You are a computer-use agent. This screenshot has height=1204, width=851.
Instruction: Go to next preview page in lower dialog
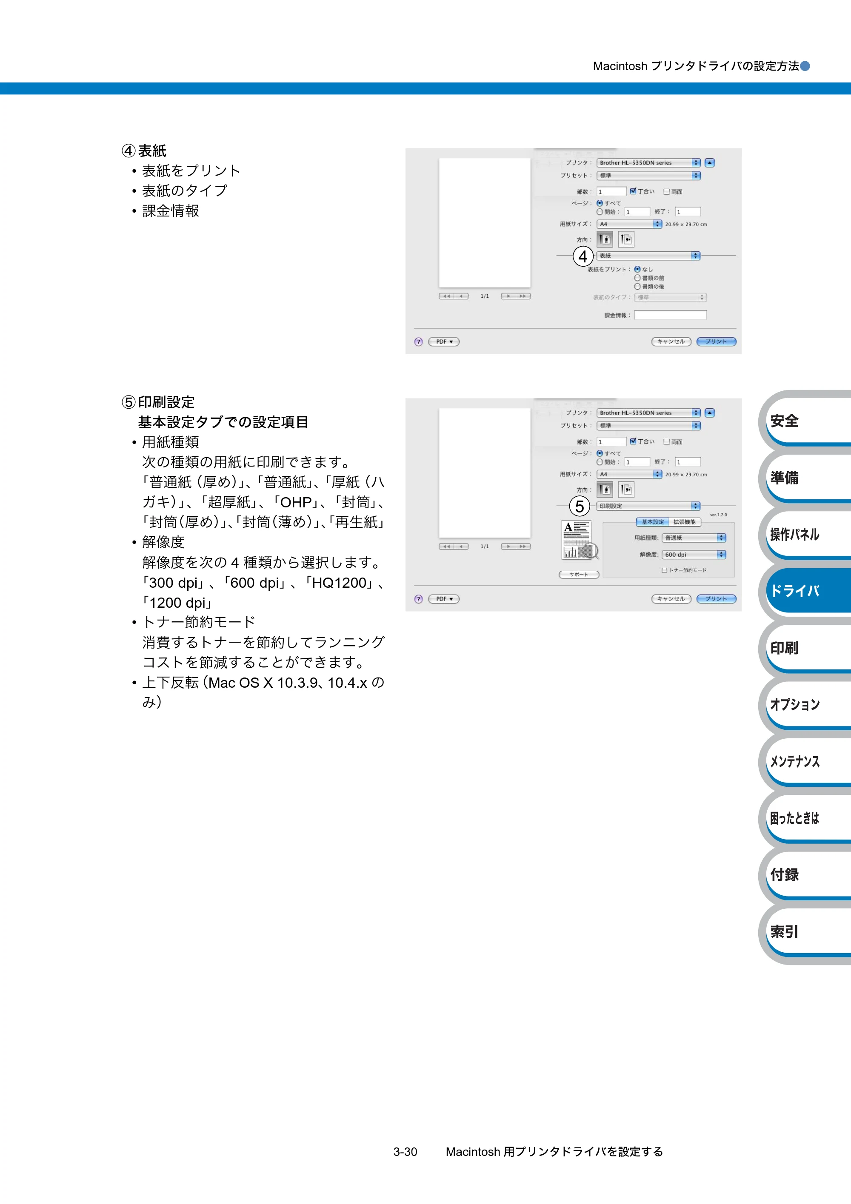click(x=508, y=546)
